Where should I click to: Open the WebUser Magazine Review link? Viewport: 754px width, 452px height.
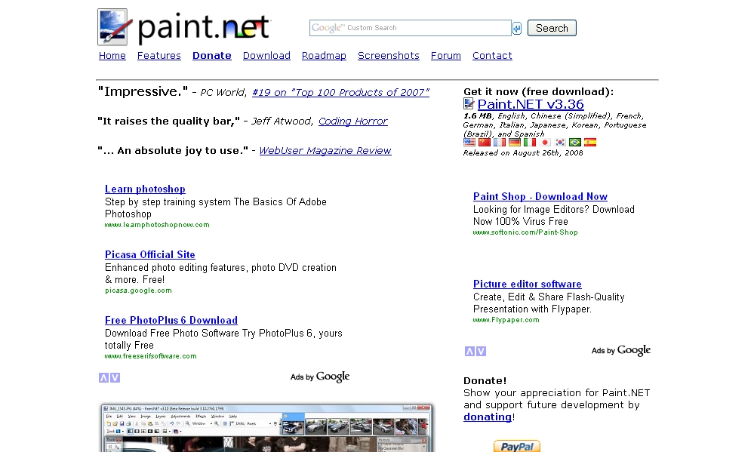pyautogui.click(x=325, y=150)
